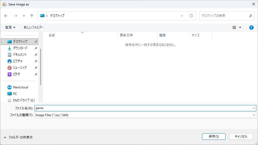This screenshot has height=145, width=258.
Task: Click the search magnifier icon
Action: (250, 16)
